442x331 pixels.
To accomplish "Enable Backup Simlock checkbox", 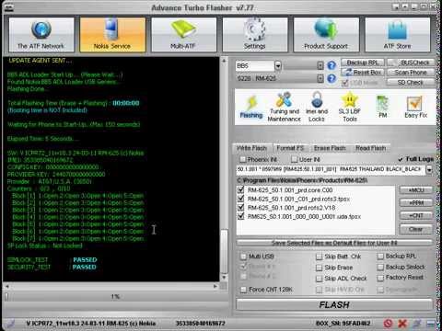I will pyautogui.click(x=380, y=268).
